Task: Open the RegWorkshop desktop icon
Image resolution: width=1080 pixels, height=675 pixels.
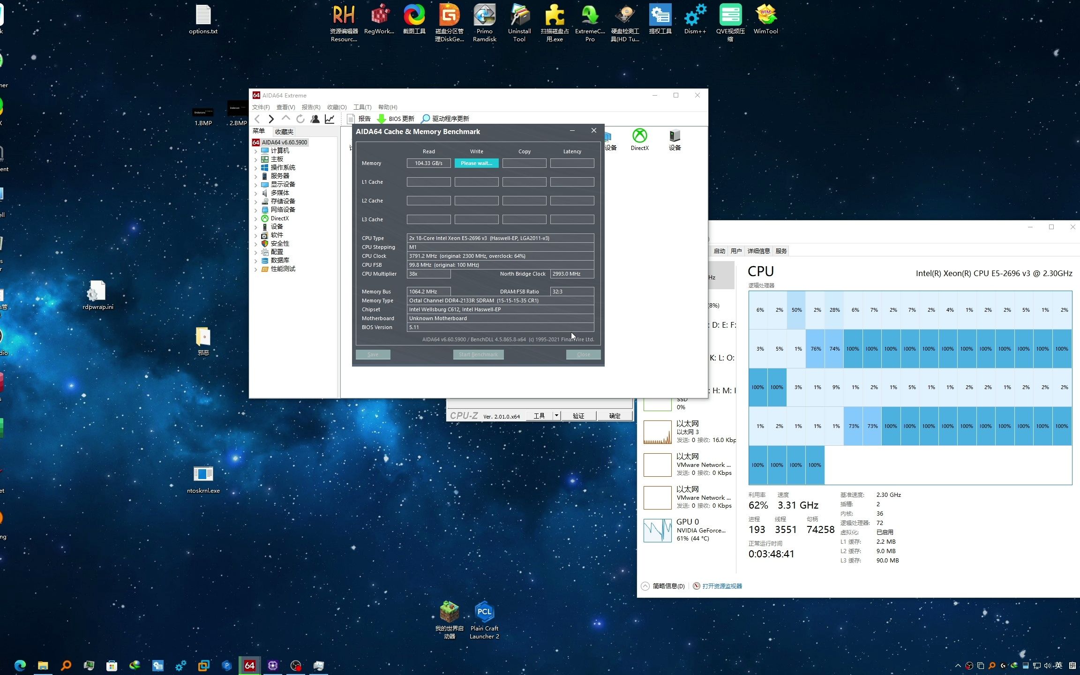Action: 379,20
